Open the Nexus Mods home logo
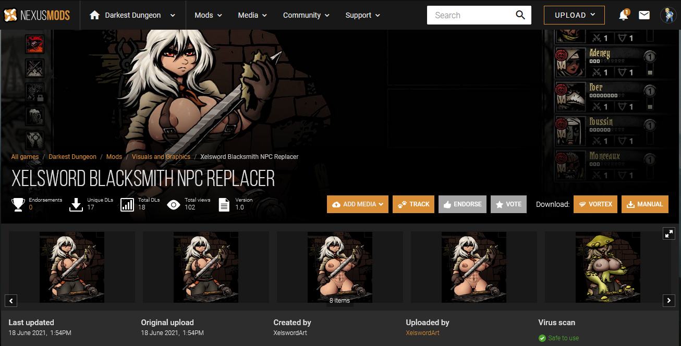This screenshot has width=681, height=346. (x=37, y=15)
